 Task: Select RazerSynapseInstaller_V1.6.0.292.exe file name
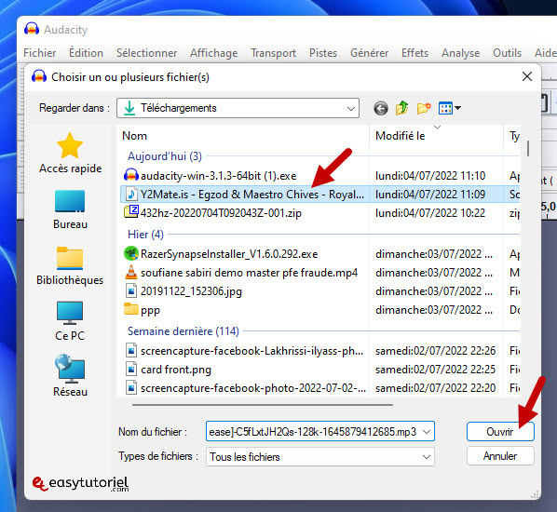point(229,254)
